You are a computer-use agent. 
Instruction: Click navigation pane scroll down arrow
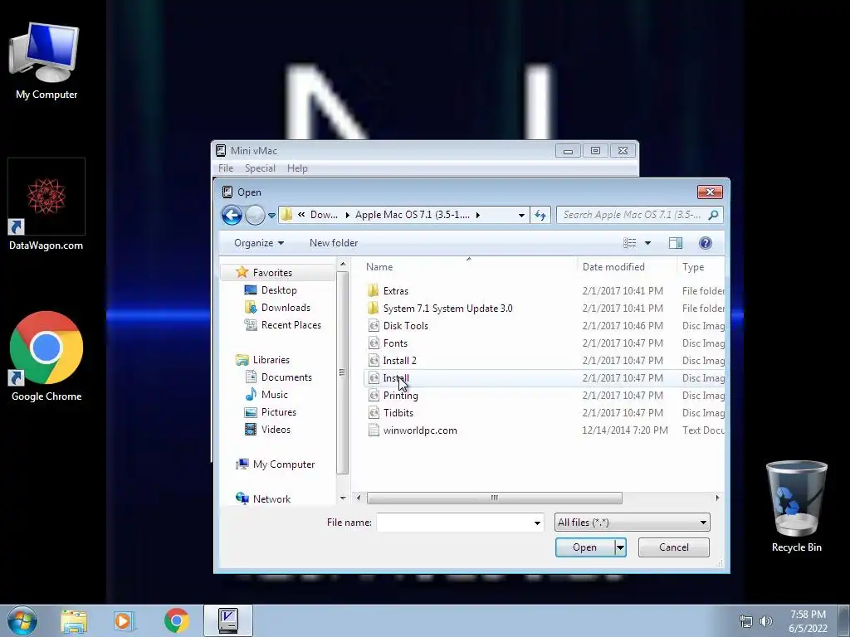(x=343, y=498)
